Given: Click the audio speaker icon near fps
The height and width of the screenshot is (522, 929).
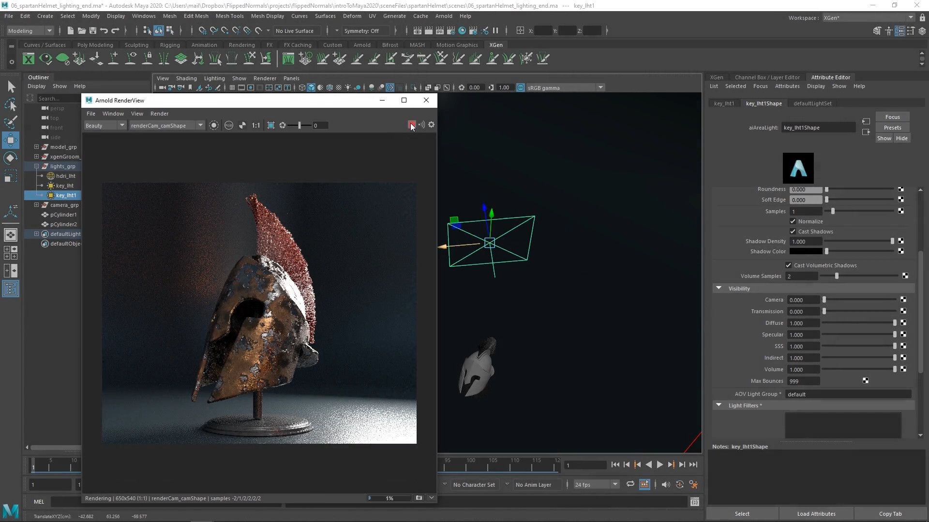Looking at the screenshot, I should coord(666,484).
